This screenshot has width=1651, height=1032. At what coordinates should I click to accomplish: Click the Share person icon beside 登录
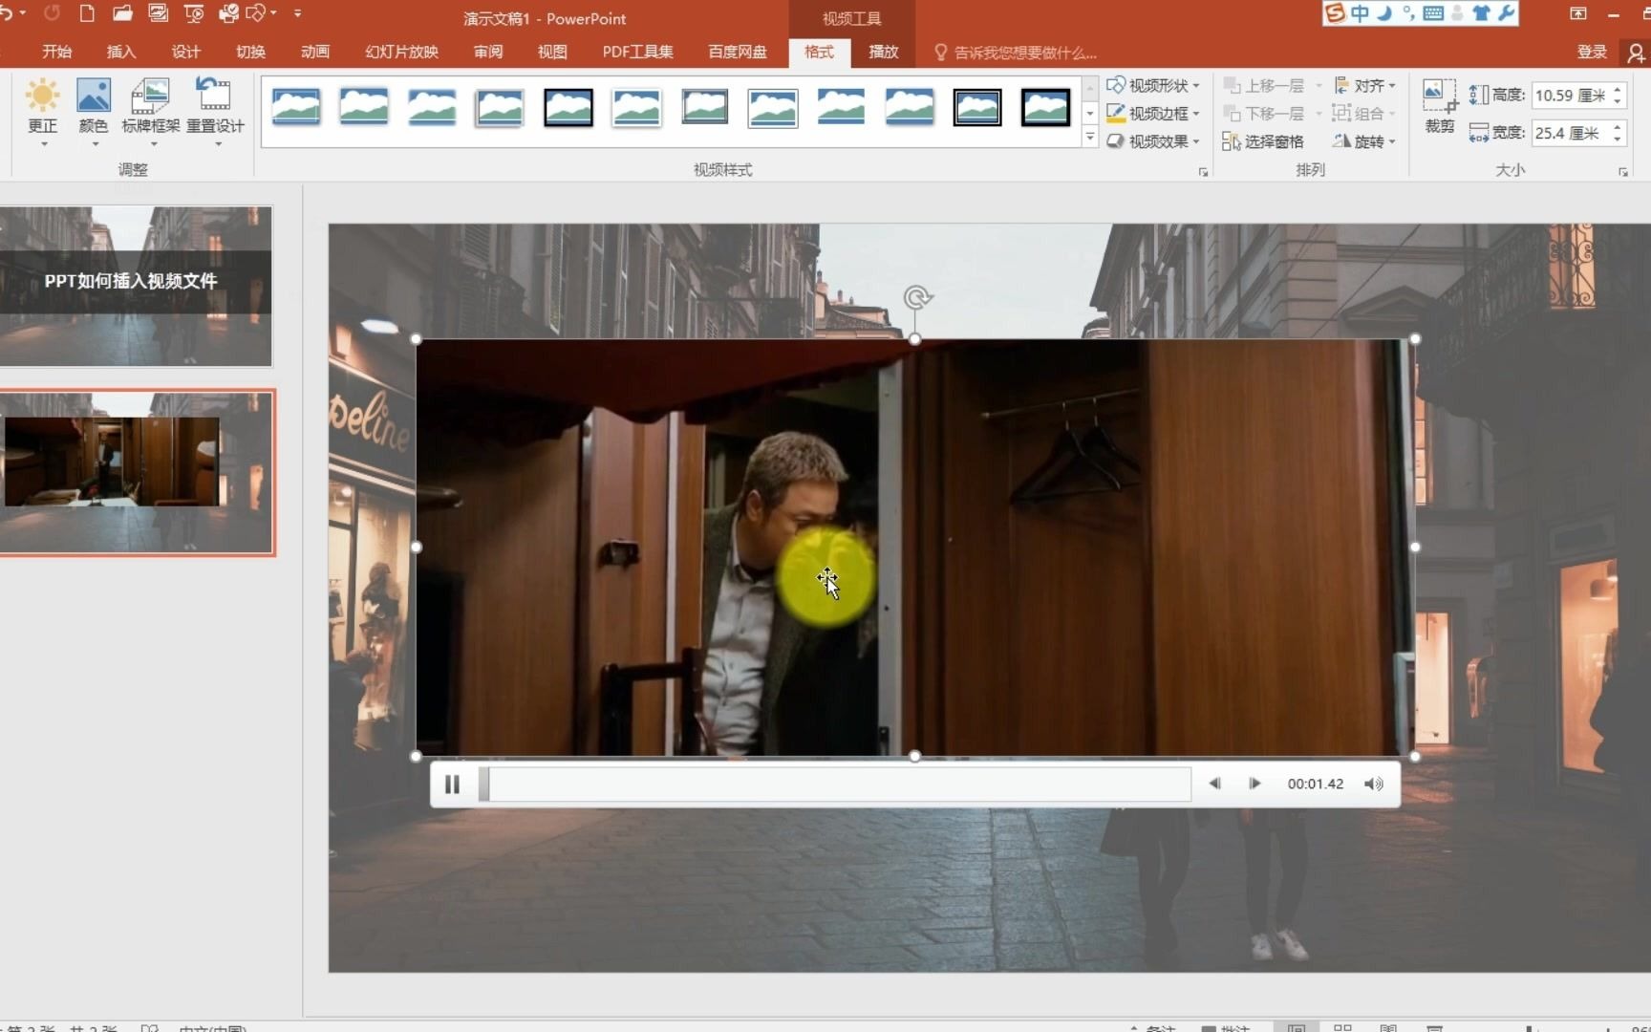tap(1636, 53)
